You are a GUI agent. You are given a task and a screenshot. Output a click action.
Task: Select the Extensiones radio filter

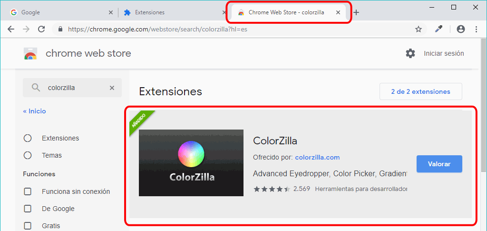[28, 138]
